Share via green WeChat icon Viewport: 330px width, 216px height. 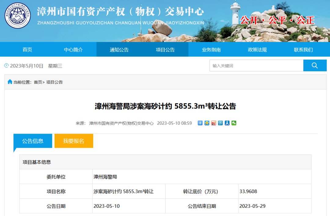[234, 123]
